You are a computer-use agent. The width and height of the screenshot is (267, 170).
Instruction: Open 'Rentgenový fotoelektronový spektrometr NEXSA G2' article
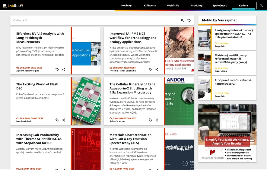click(234, 34)
